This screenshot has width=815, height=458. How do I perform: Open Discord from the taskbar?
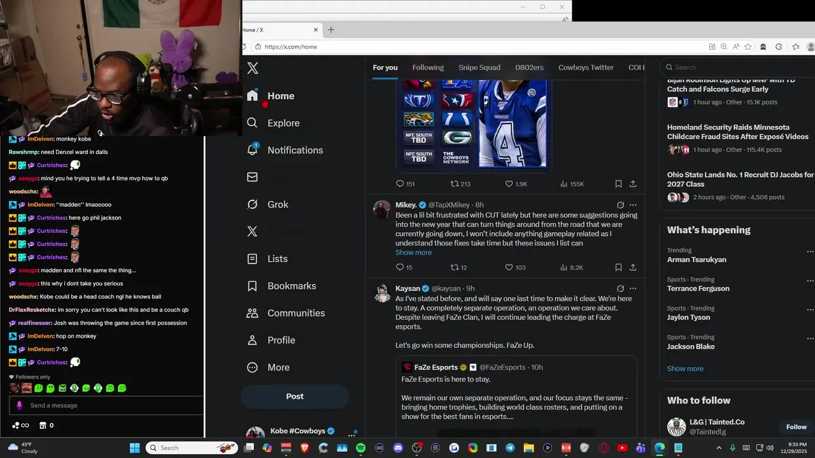click(398, 448)
